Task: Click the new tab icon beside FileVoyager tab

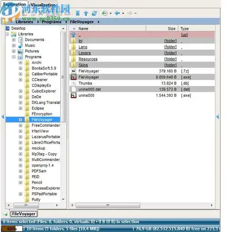Action: [5, 214]
